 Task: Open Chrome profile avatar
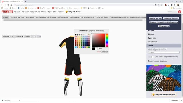[x=178, y=5]
